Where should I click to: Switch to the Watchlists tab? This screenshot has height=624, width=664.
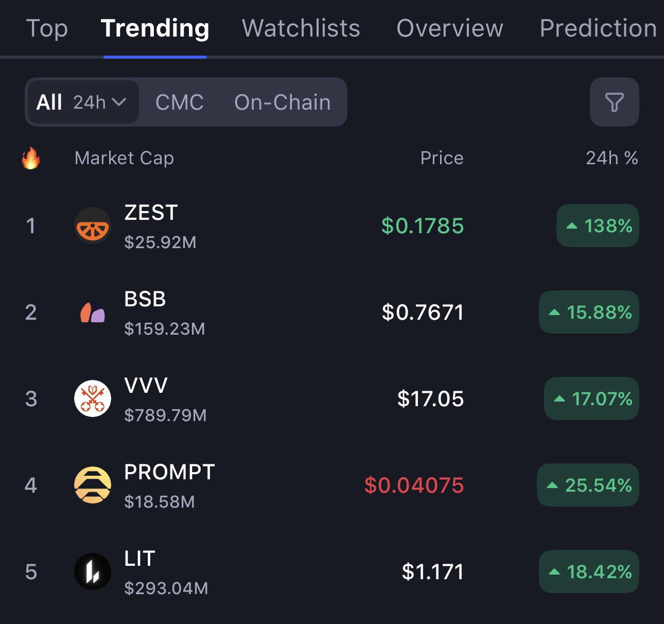[x=301, y=28]
